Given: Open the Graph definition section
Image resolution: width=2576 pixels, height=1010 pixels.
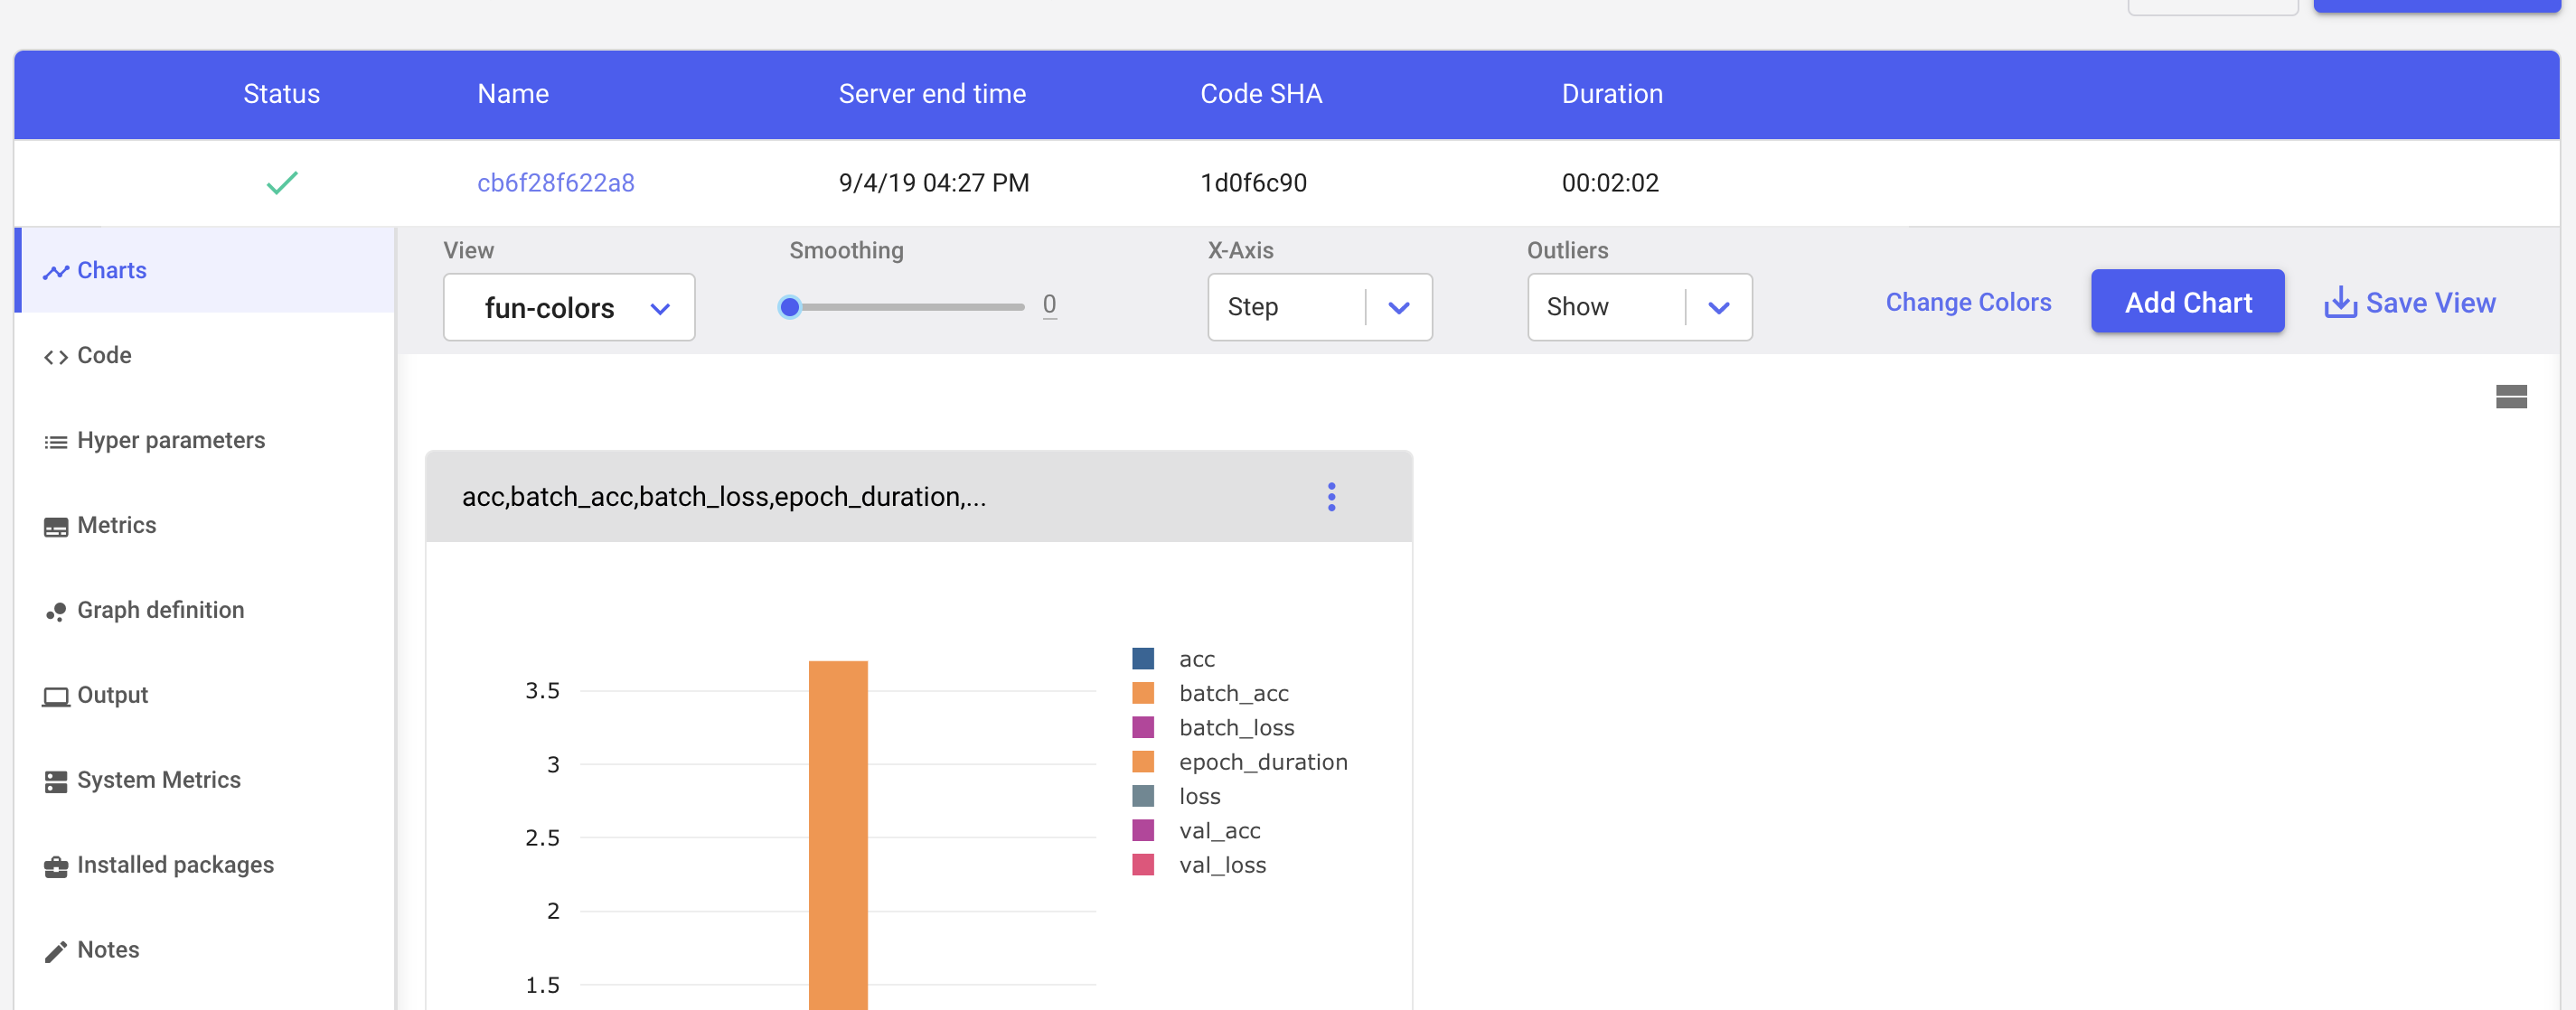Looking at the screenshot, I should pyautogui.click(x=205, y=611).
